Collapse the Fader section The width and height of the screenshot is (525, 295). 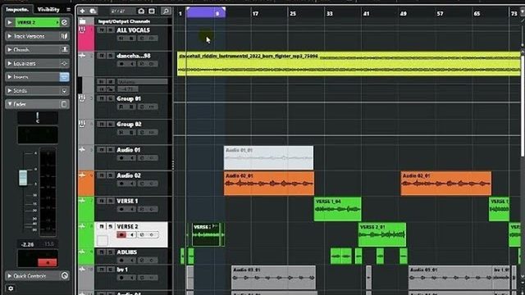[10, 104]
